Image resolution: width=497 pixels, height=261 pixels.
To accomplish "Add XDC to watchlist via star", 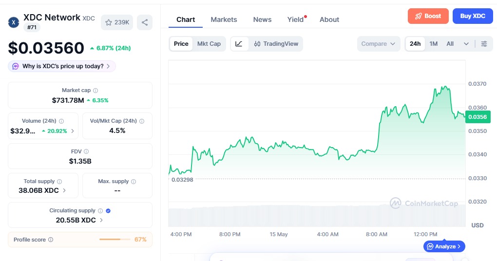I will tap(117, 22).
